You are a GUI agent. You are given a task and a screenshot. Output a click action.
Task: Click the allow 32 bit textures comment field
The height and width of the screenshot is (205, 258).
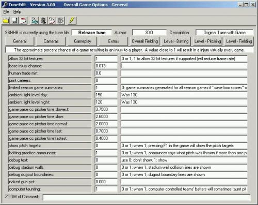click(x=184, y=58)
